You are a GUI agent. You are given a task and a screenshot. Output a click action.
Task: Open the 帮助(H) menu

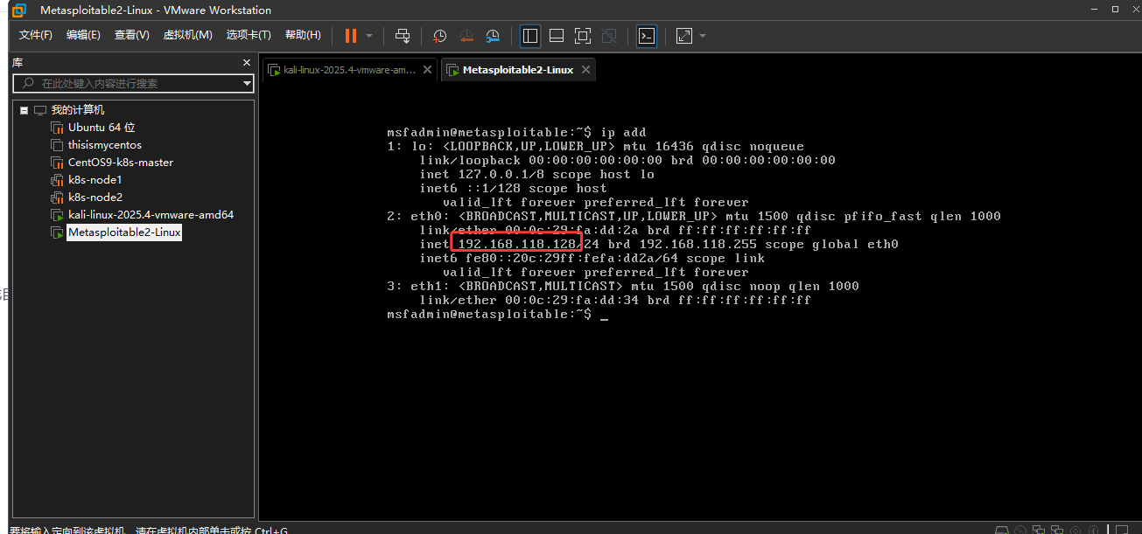(x=303, y=35)
